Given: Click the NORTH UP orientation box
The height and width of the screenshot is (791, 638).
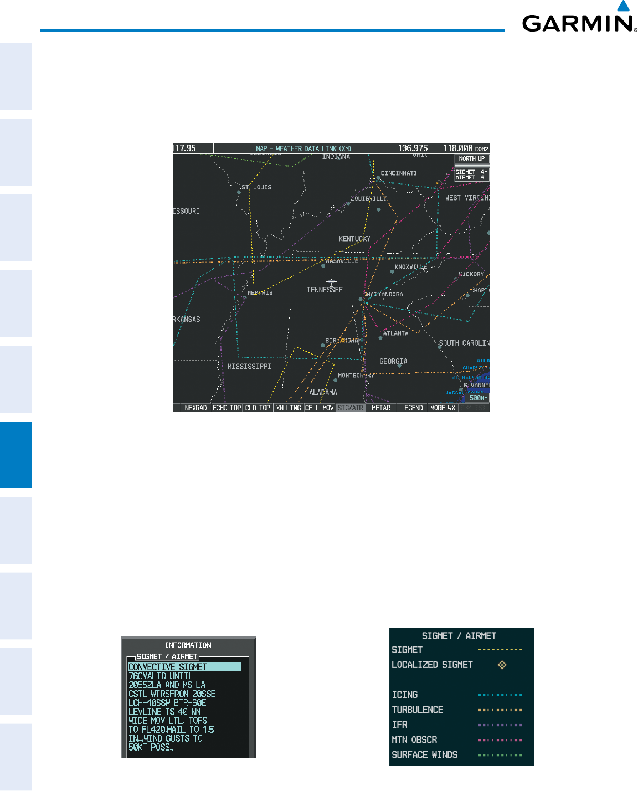Looking at the screenshot, I should click(x=472, y=158).
